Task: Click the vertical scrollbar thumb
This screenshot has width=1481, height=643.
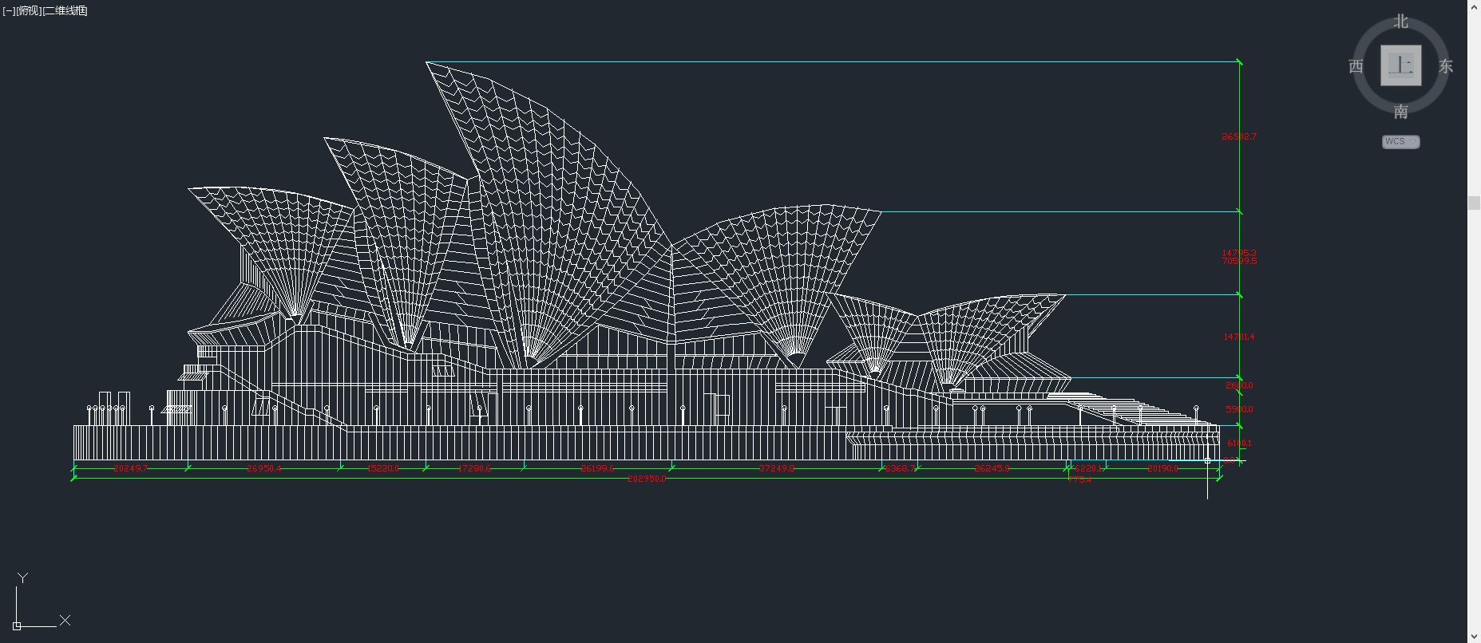Action: point(1474,203)
